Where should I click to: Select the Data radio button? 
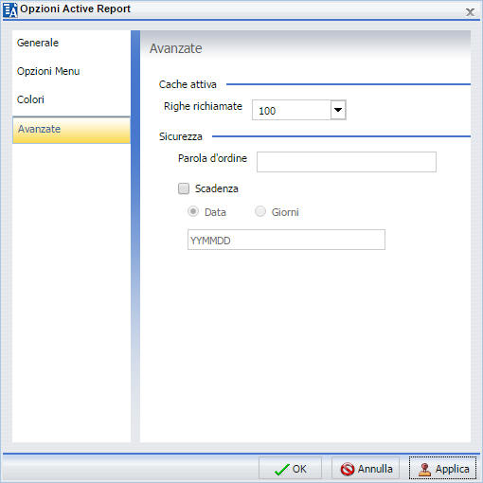coord(193,211)
